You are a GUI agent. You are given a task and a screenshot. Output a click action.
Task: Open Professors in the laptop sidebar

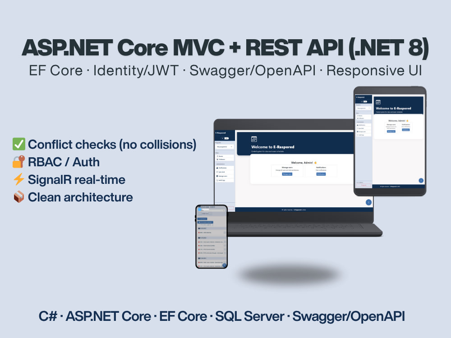[225, 159]
